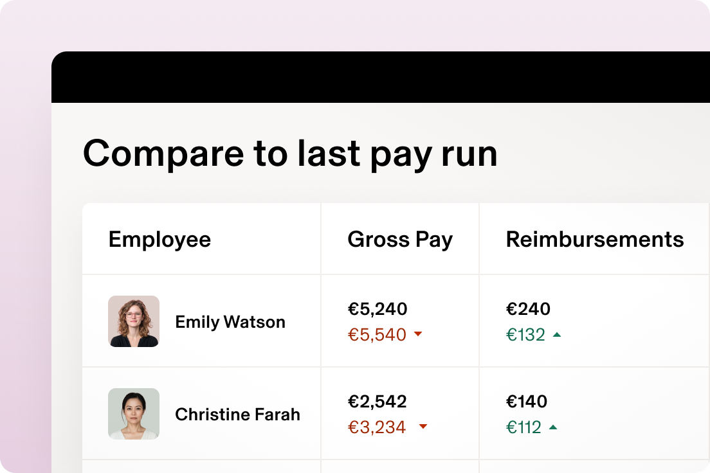
Task: Select the Employee column header
Action: click(x=159, y=239)
